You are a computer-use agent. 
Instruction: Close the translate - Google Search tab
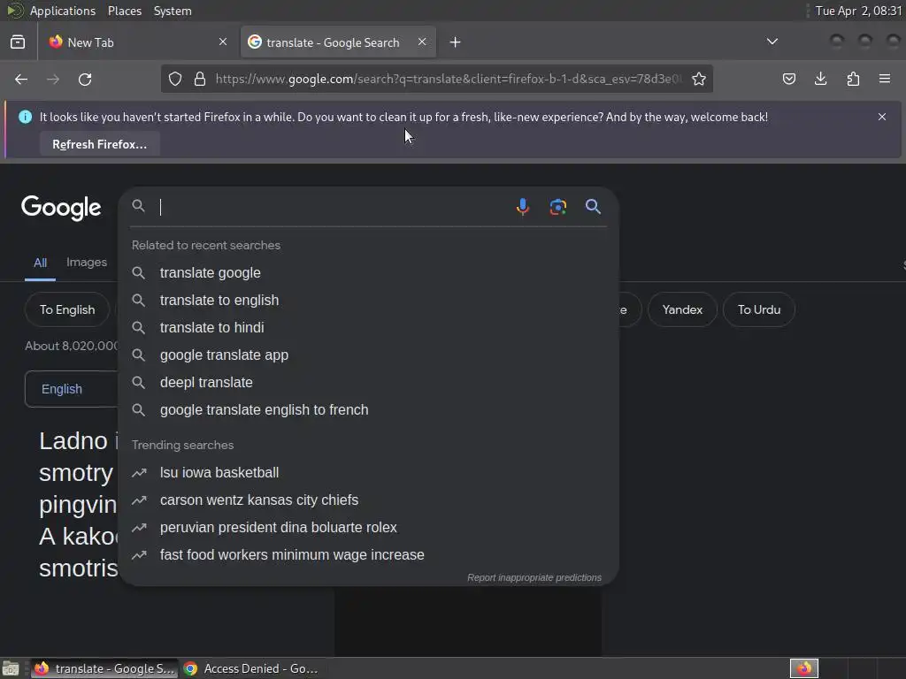[x=422, y=42]
